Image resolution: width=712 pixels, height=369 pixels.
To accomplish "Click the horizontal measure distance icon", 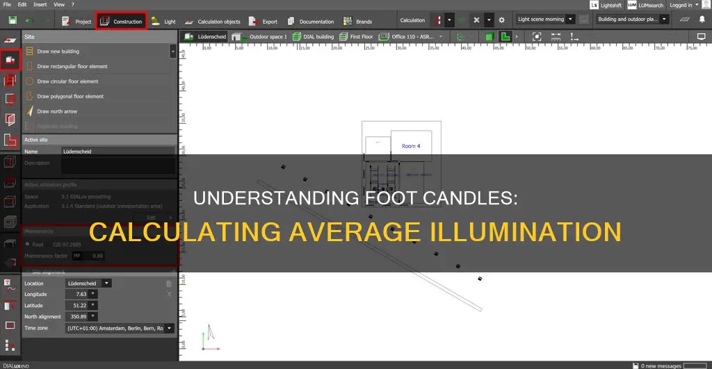I will coord(556,37).
